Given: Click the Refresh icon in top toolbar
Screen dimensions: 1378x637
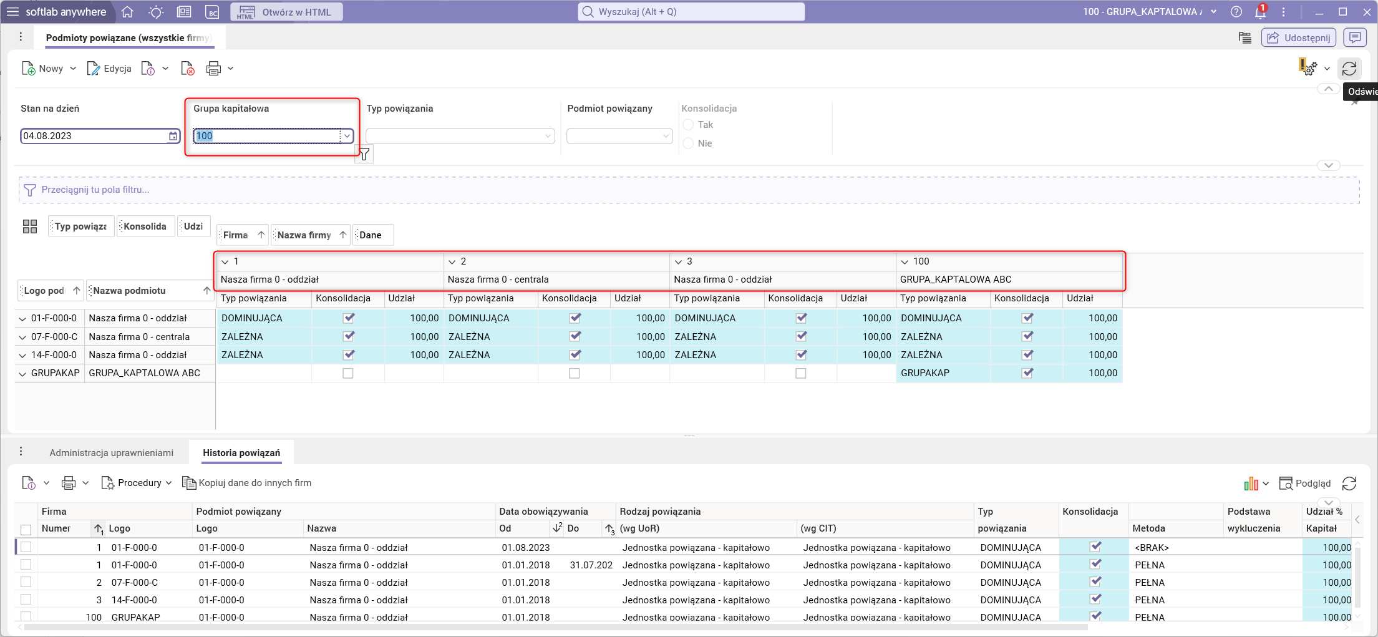Looking at the screenshot, I should coord(1349,69).
